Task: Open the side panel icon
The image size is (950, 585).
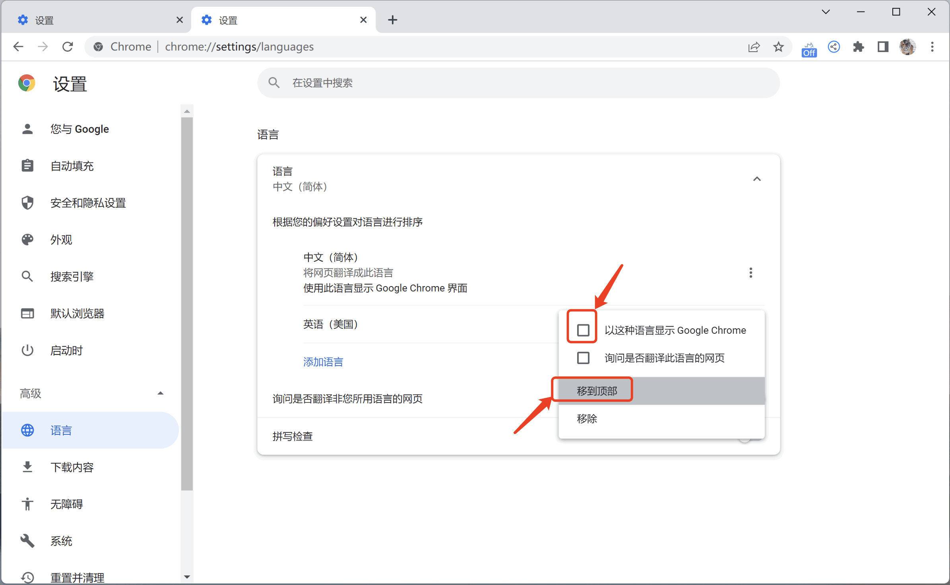Action: click(x=883, y=47)
